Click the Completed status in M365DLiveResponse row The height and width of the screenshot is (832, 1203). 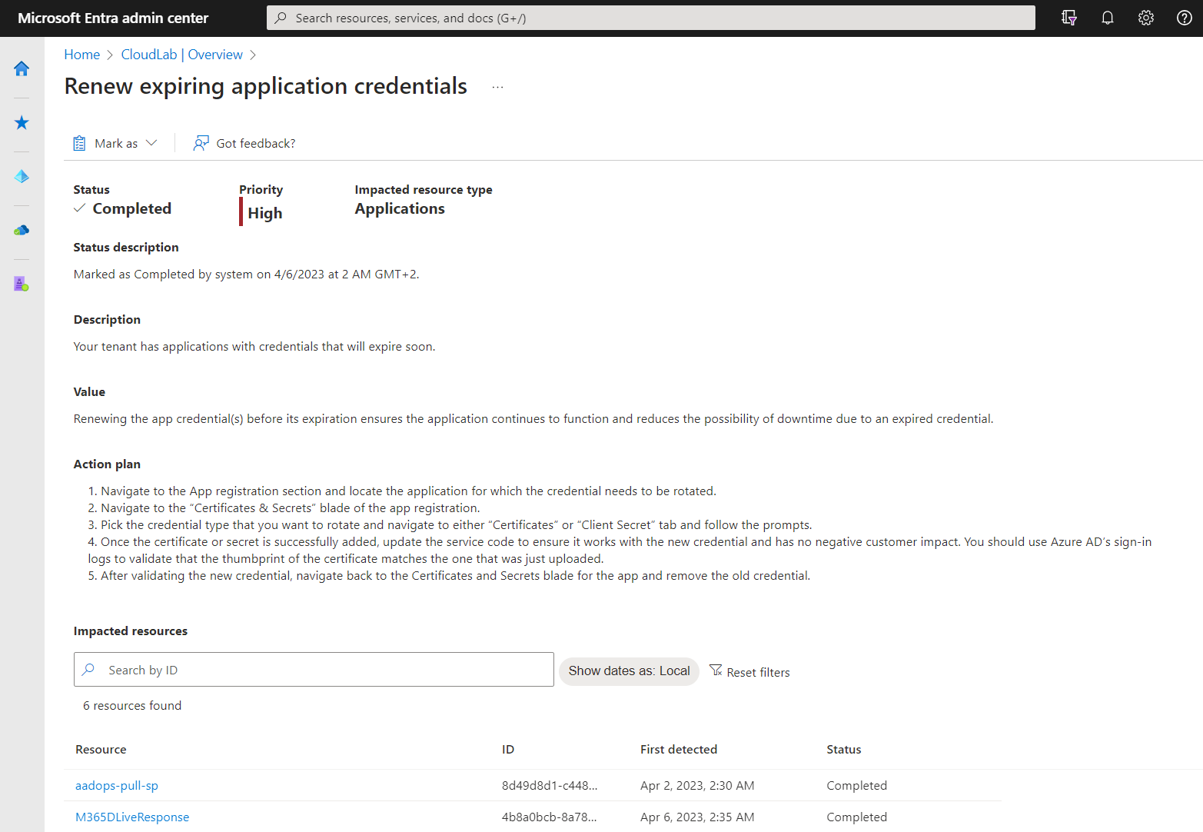click(857, 817)
